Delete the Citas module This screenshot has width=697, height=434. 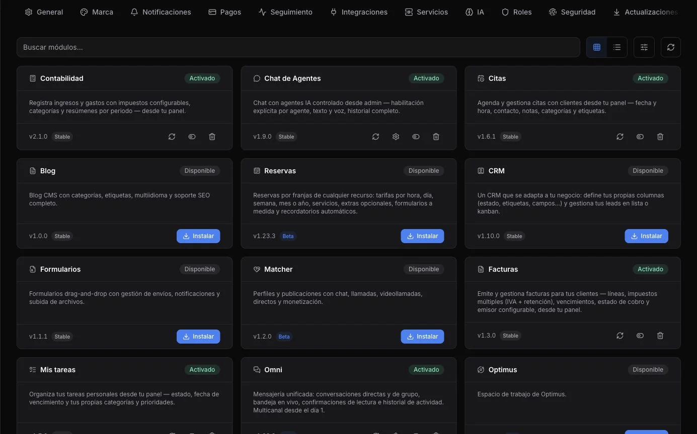coord(660,137)
